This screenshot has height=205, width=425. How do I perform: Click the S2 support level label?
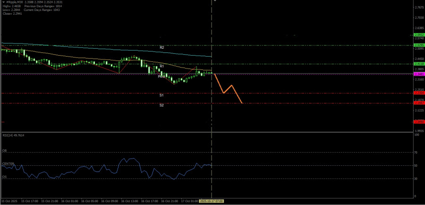(x=161, y=105)
